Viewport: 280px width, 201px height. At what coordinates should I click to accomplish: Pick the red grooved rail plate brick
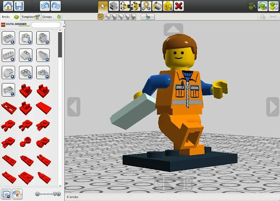pyautogui.click(x=9, y=108)
